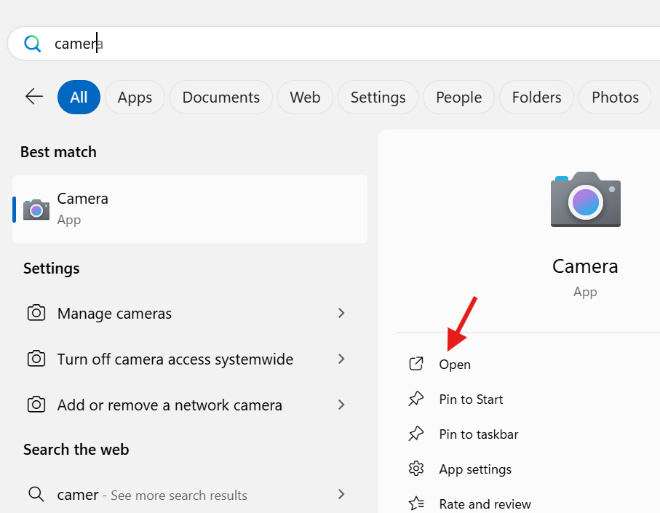Click the Pin to Start pin icon
This screenshot has height=513, width=660.
(x=416, y=399)
